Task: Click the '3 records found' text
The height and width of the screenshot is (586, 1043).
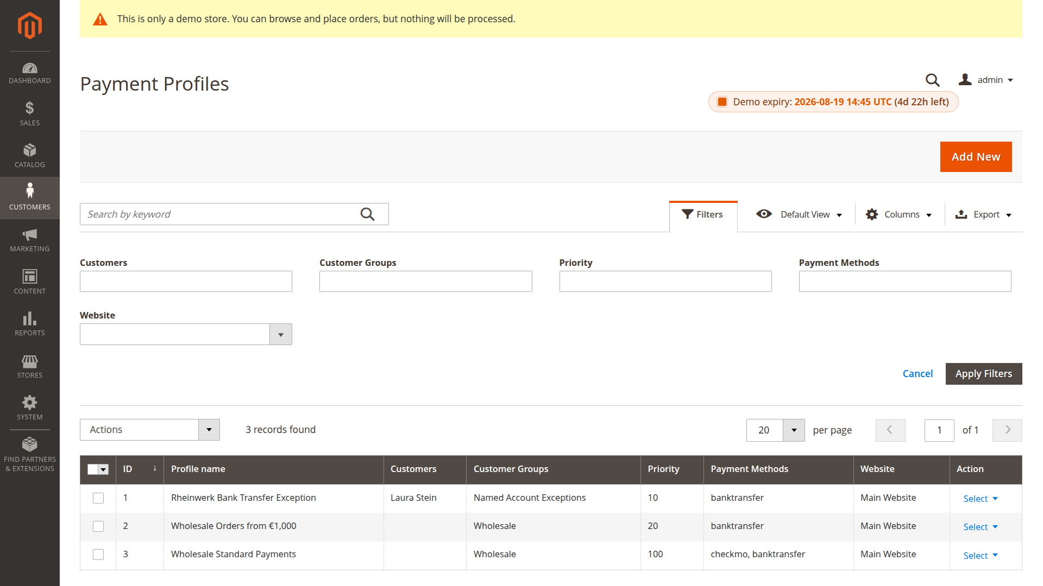Action: tap(280, 430)
